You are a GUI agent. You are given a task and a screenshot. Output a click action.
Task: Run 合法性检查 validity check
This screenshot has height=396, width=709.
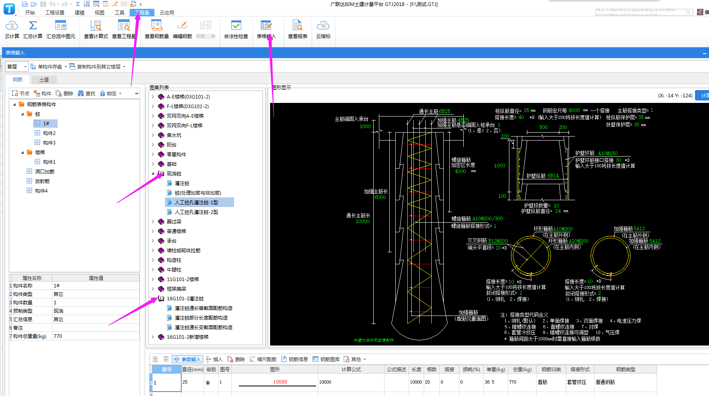[236, 30]
